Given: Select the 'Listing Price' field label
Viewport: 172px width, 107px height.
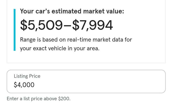Looking at the screenshot, I should 27,76.
